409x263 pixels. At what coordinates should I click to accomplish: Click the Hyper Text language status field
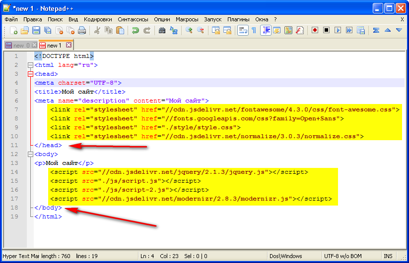click(x=21, y=256)
